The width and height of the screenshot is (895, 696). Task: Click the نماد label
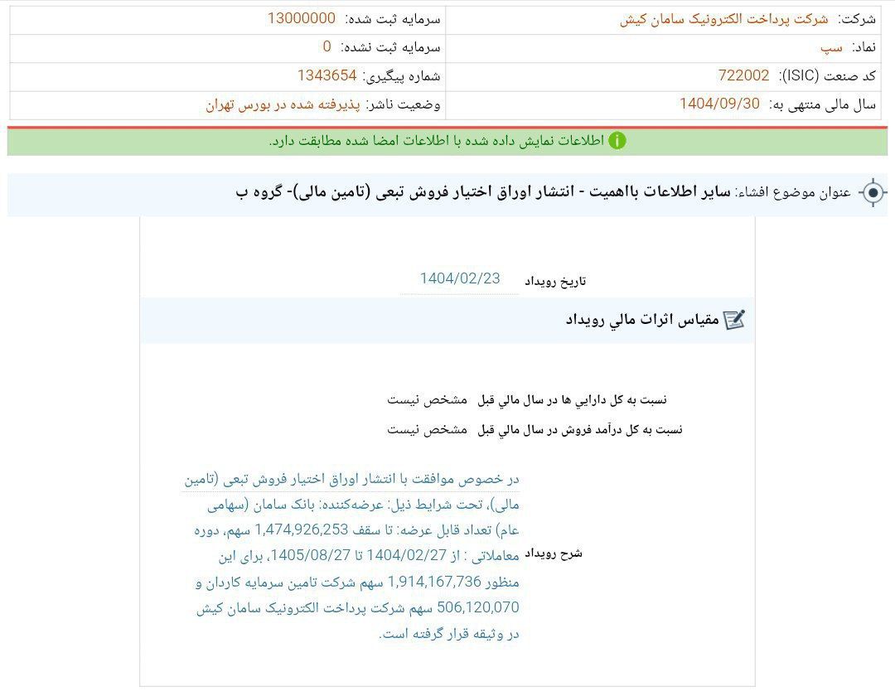pos(864,47)
